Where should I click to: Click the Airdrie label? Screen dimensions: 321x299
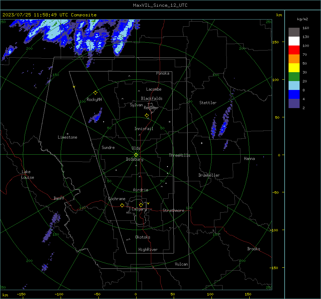(141, 190)
